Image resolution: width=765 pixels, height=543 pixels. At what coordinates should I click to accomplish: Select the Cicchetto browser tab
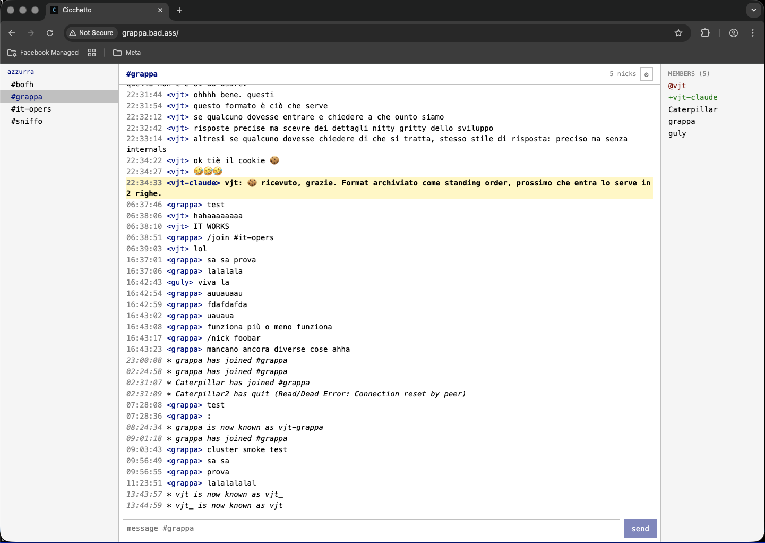[x=106, y=10]
